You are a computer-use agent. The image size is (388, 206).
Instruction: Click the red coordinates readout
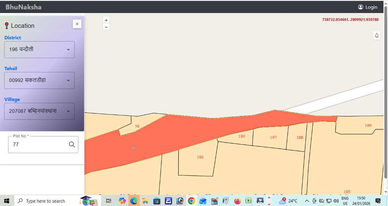pos(350,20)
